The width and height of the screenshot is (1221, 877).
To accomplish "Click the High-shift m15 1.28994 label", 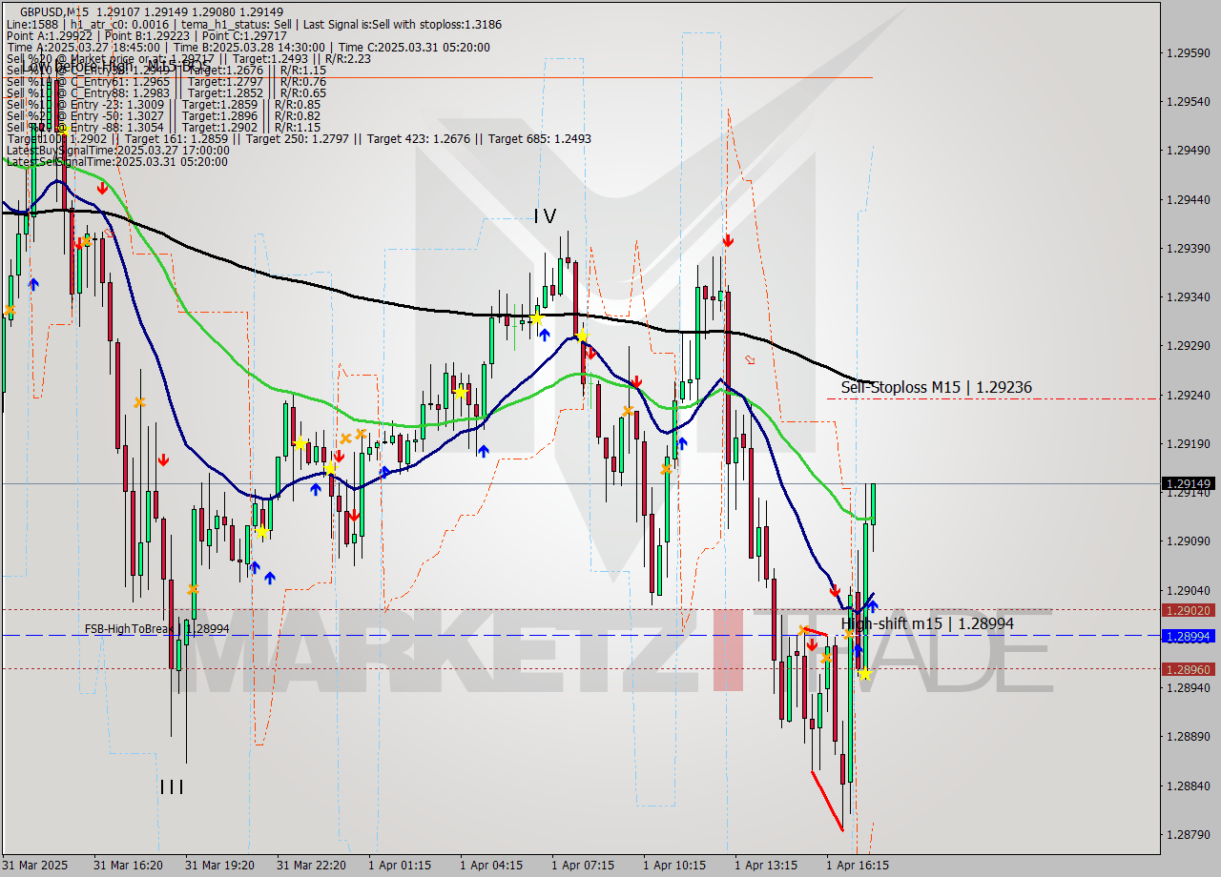I will [x=925, y=623].
